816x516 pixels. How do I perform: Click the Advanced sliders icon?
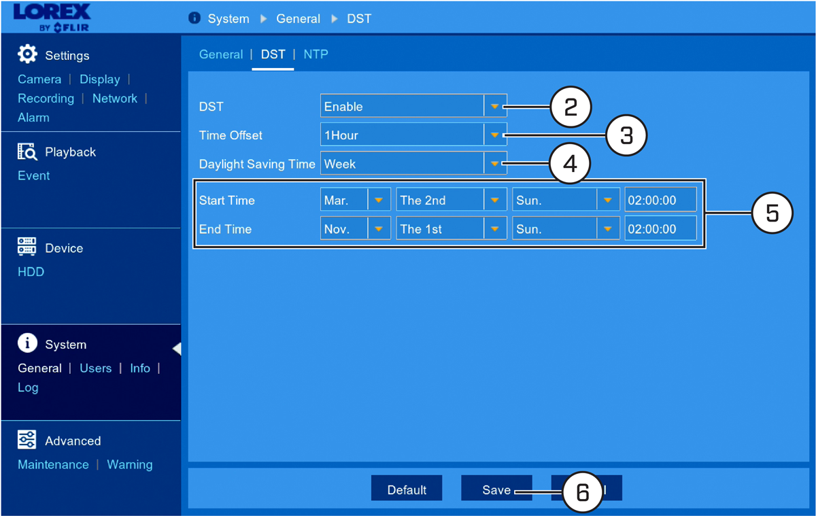coord(27,441)
